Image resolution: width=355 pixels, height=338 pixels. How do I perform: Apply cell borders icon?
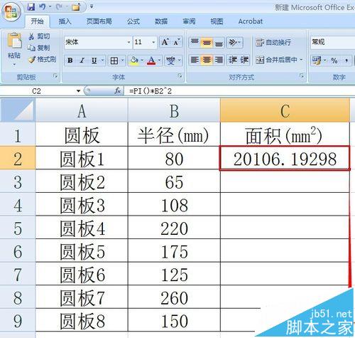(x=114, y=60)
